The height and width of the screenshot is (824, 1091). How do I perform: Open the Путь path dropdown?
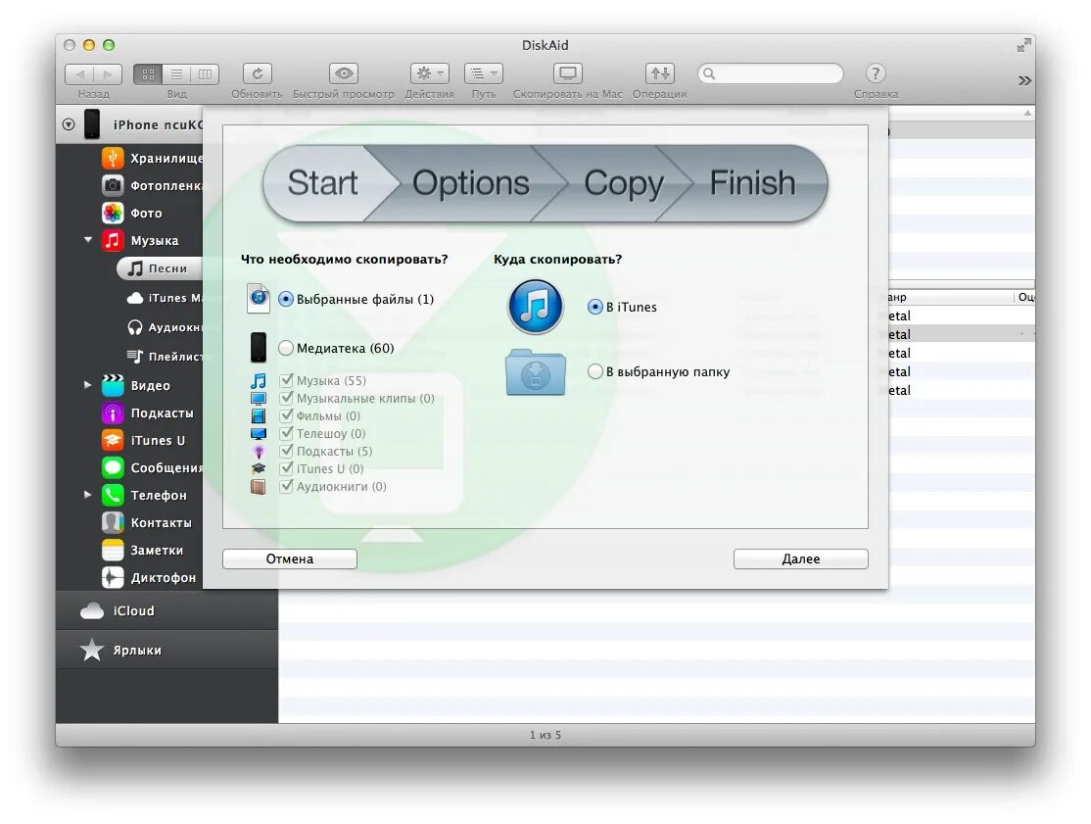484,73
